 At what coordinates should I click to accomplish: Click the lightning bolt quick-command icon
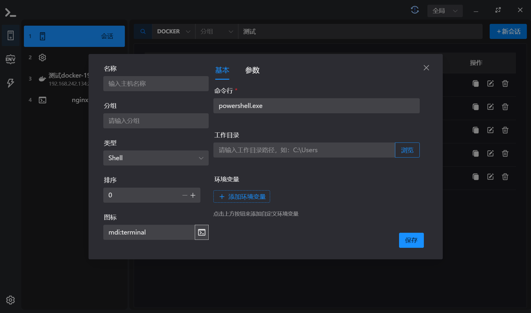[x=10, y=83]
